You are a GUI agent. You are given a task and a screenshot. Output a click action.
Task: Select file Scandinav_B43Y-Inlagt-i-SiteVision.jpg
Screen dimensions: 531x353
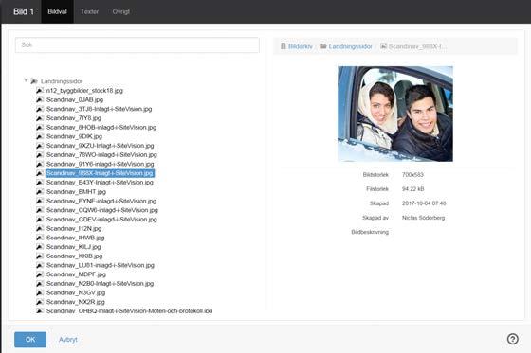click(100, 183)
